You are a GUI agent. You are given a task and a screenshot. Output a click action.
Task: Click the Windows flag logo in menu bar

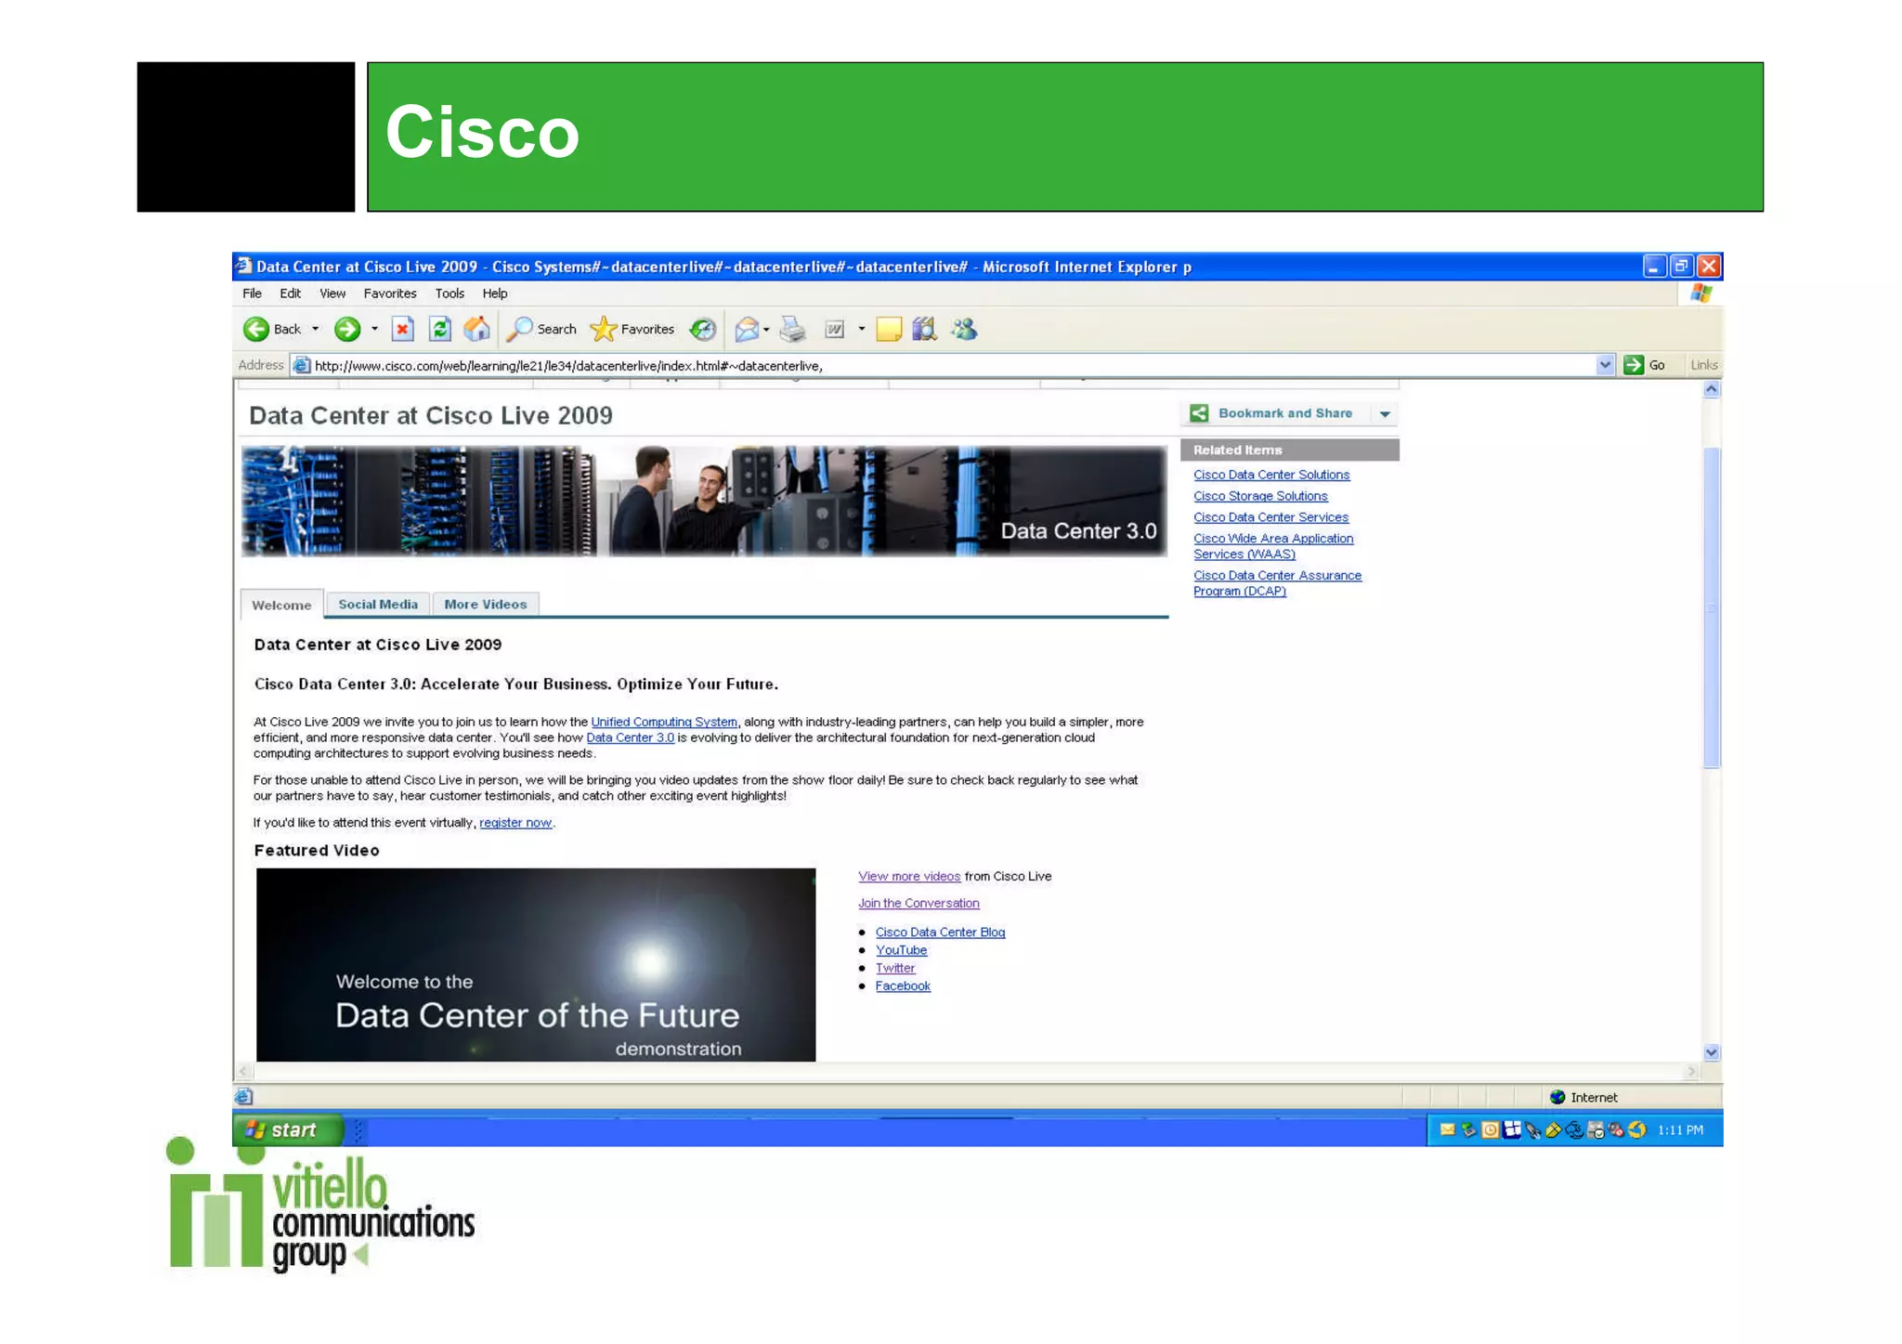click(1701, 294)
